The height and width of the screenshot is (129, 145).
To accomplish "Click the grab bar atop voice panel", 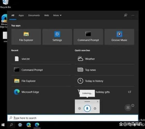I will (87, 101).
